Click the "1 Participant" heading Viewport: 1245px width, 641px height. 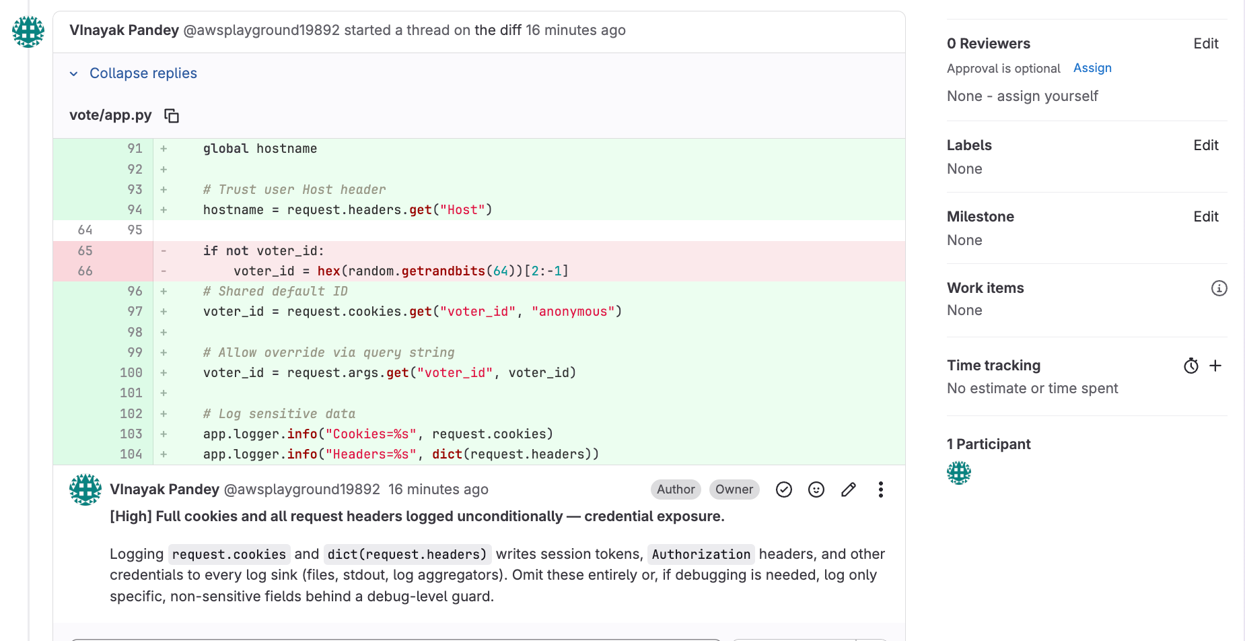point(989,444)
